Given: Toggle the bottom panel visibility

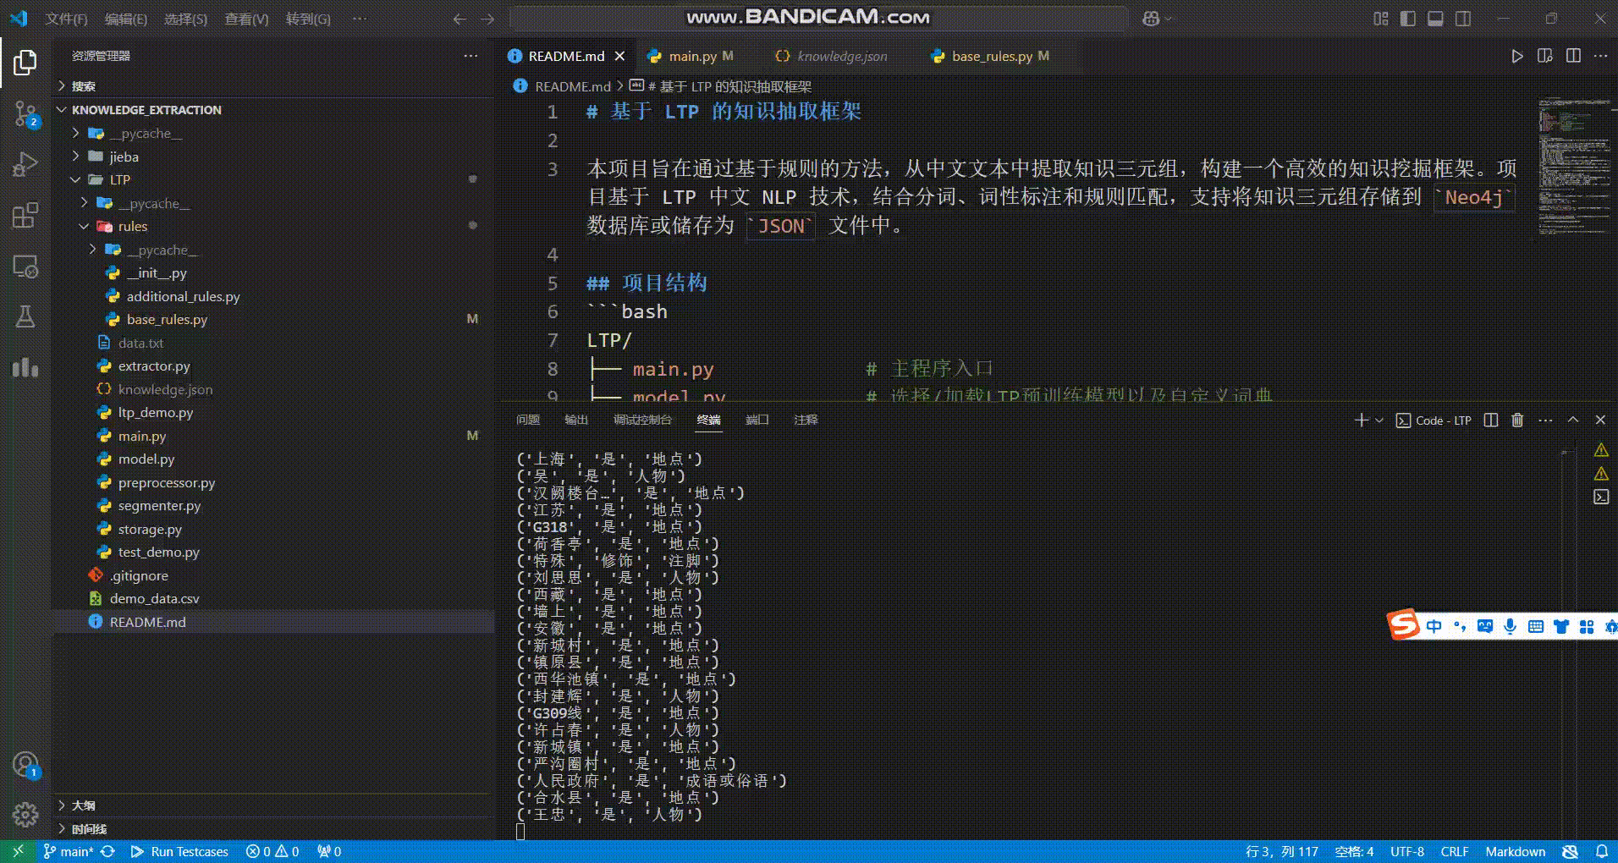Looking at the screenshot, I should point(1435,19).
